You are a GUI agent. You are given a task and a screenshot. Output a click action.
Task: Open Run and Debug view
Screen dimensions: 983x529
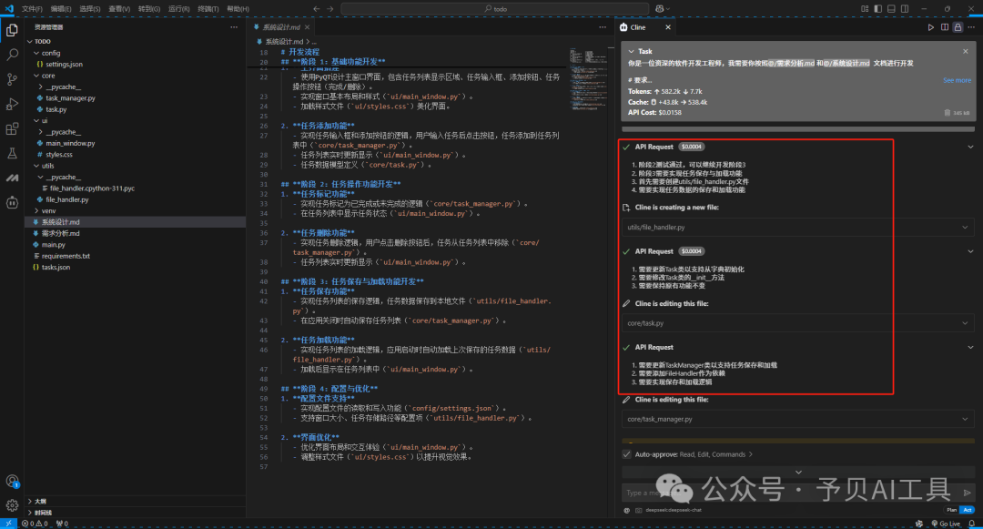point(12,104)
